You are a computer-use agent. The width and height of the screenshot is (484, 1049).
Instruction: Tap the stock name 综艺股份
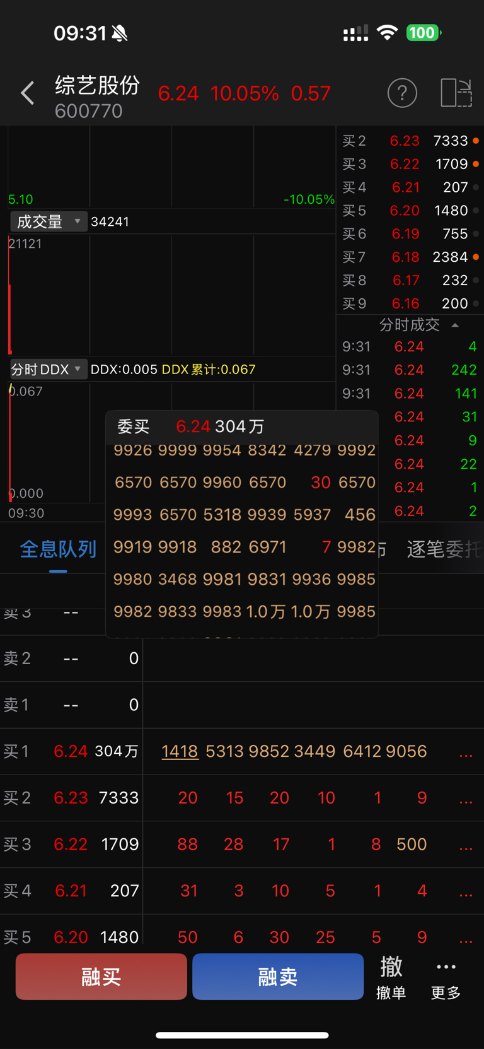[97, 85]
